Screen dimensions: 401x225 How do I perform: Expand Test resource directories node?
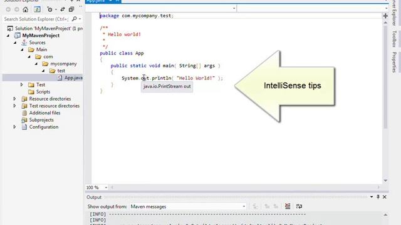point(14,106)
